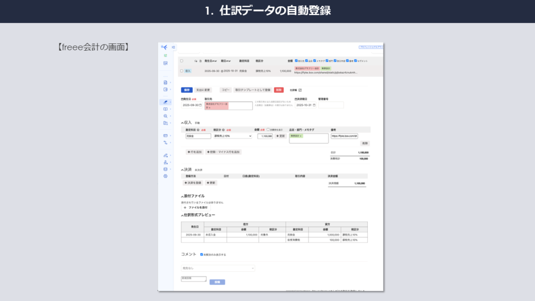Click the database icon in sidebar

tap(165, 169)
